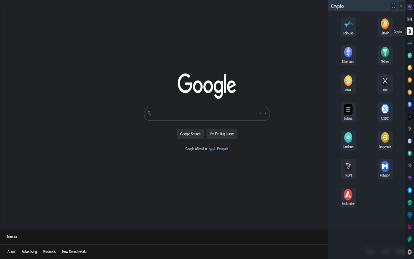Click the blue Bitcoin icon in sidebar strip
The image size is (414, 259).
(x=409, y=190)
